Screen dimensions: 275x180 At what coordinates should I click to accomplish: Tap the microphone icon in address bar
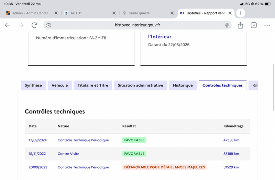(227, 25)
